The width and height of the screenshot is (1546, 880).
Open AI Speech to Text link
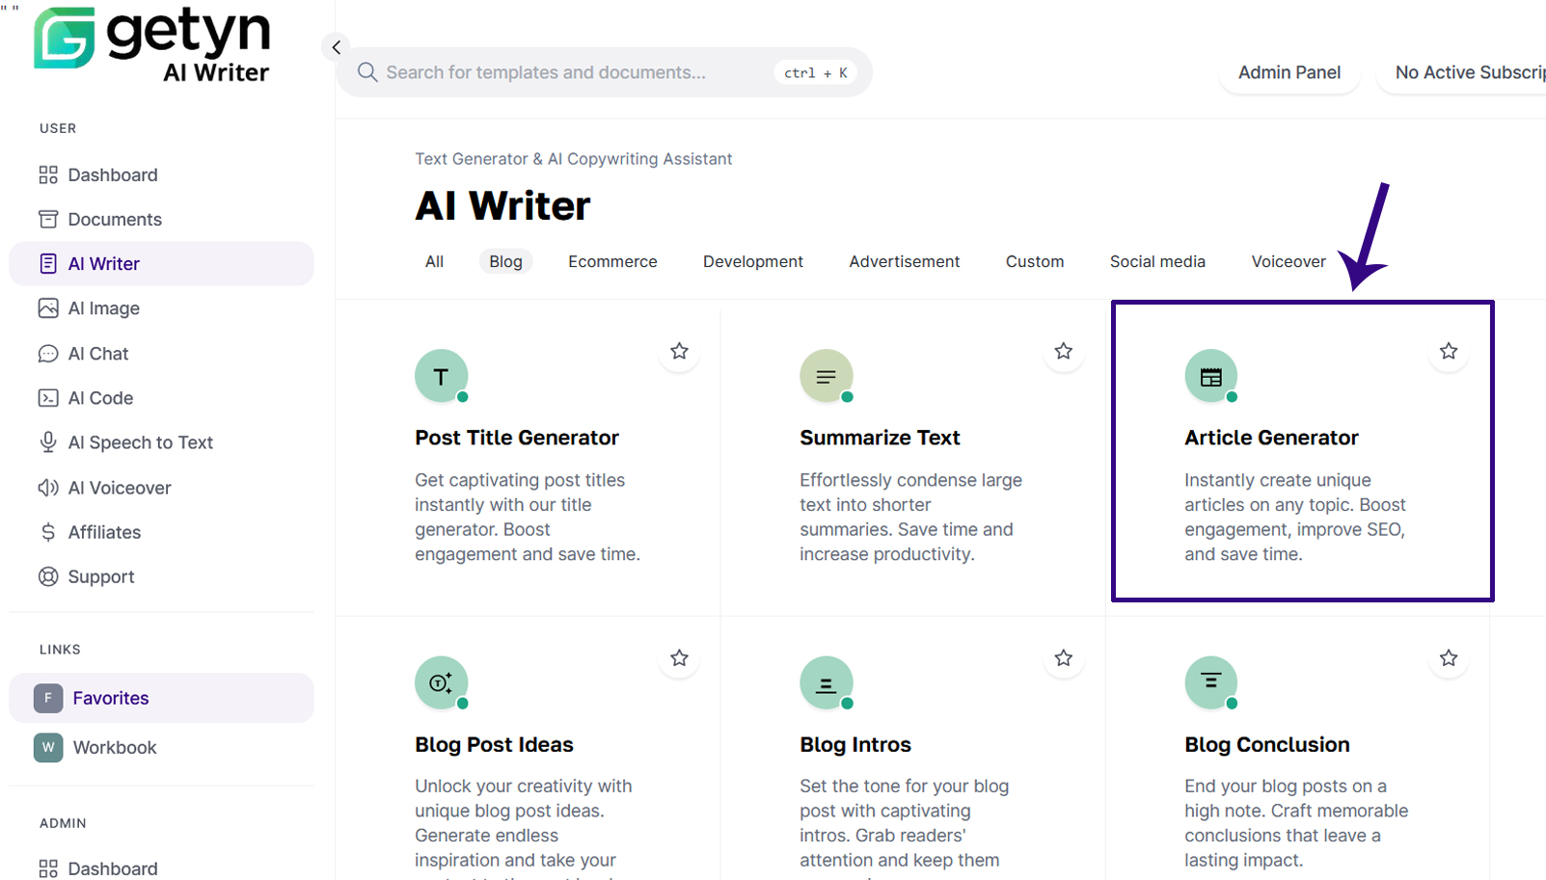click(141, 442)
